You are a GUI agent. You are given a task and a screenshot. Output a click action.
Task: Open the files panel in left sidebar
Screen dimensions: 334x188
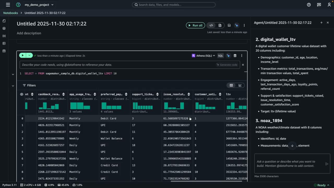point(4,21)
